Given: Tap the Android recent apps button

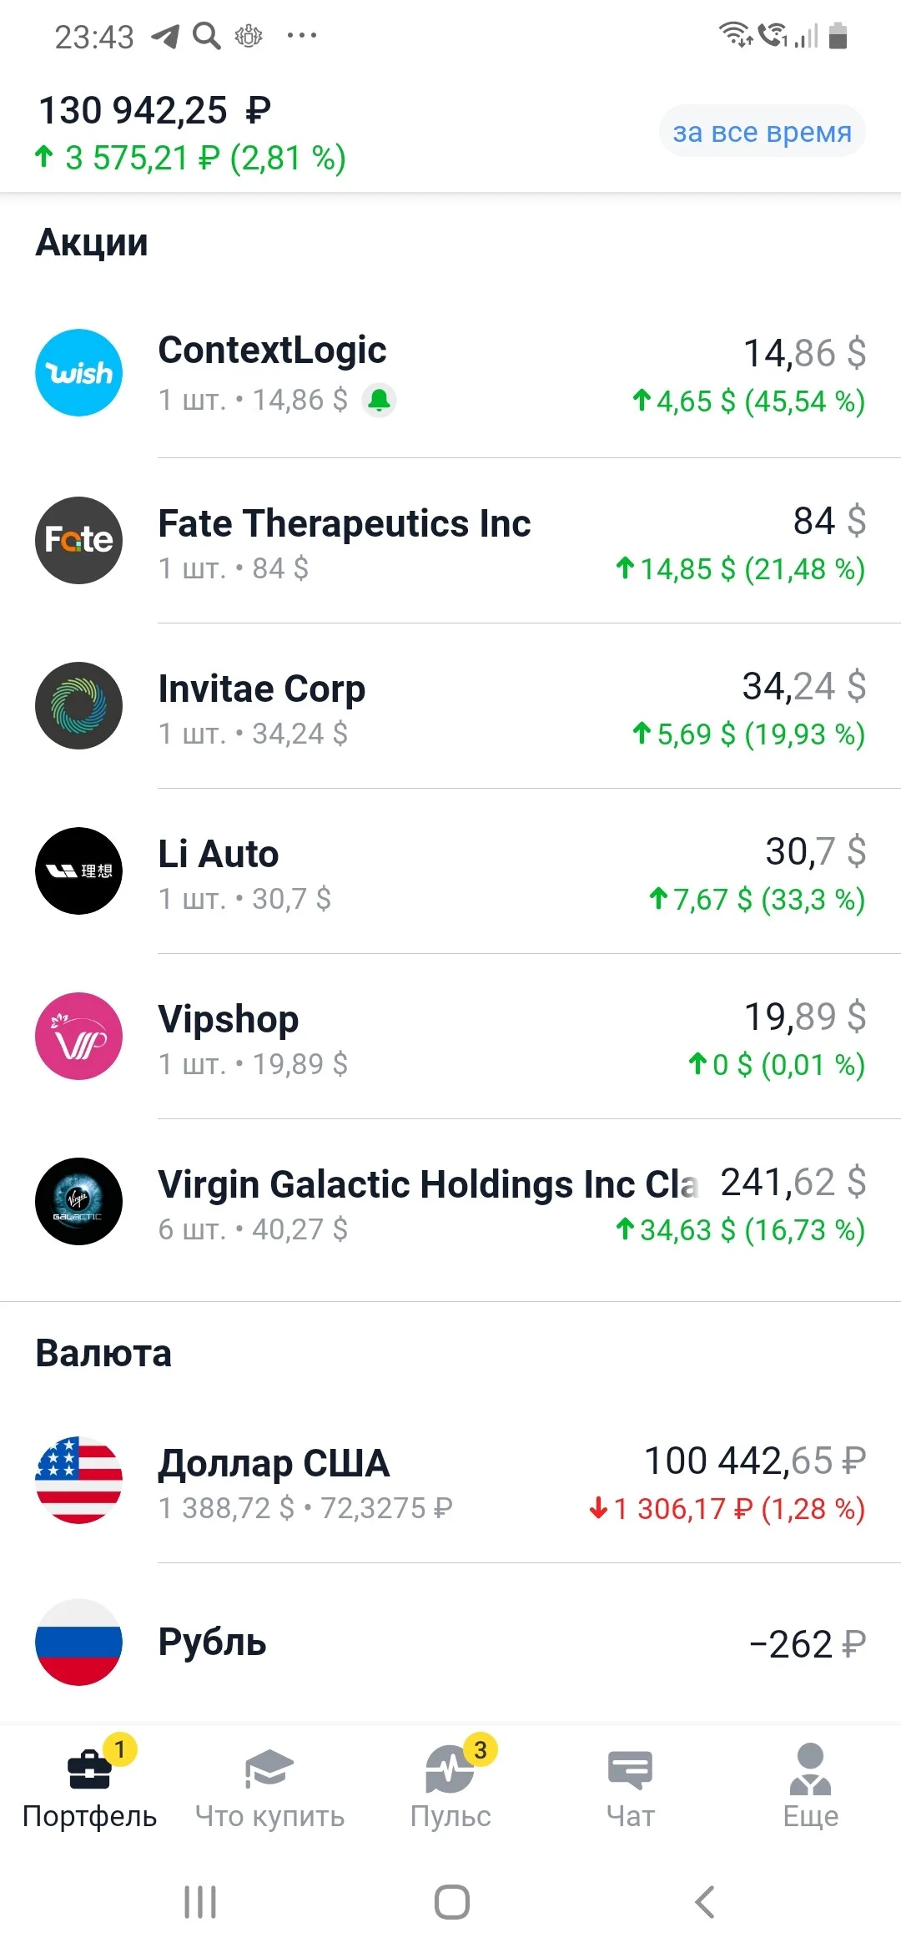Looking at the screenshot, I should coord(200,1902).
